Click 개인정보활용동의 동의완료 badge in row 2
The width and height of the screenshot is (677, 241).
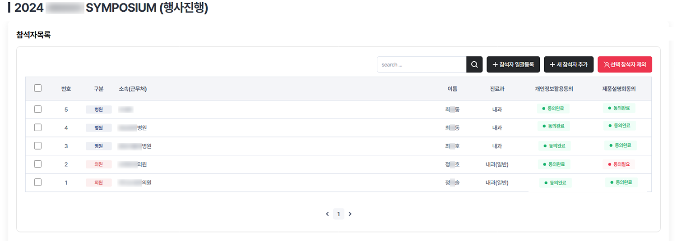click(x=554, y=164)
